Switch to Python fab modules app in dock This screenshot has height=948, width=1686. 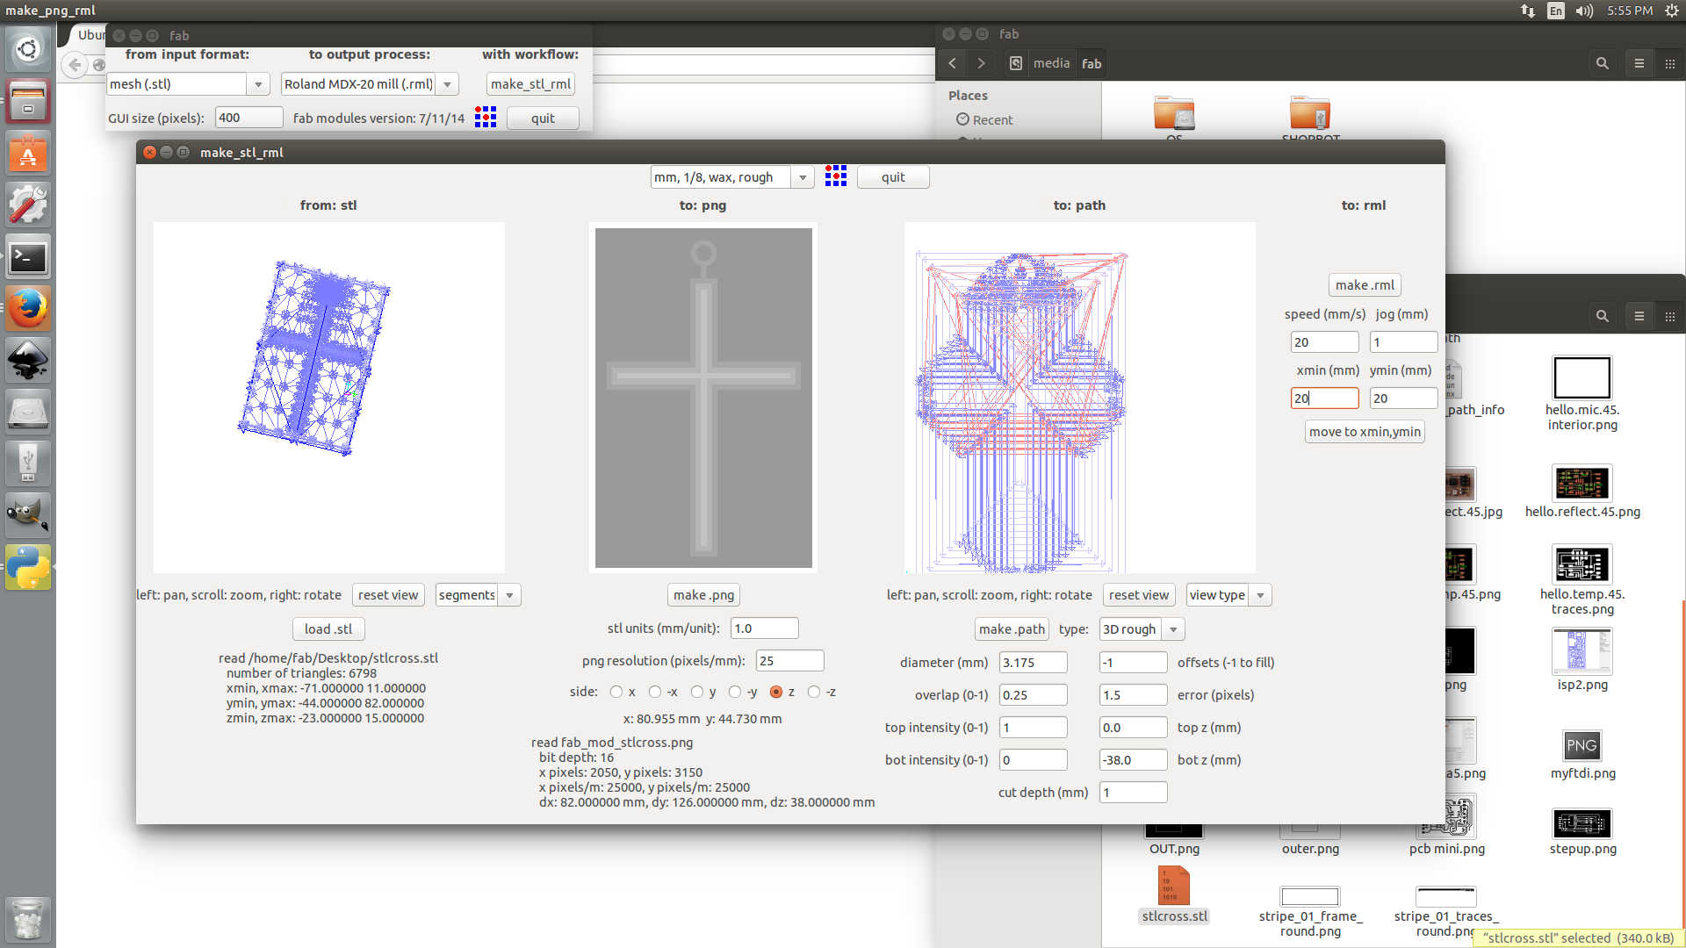[28, 567]
